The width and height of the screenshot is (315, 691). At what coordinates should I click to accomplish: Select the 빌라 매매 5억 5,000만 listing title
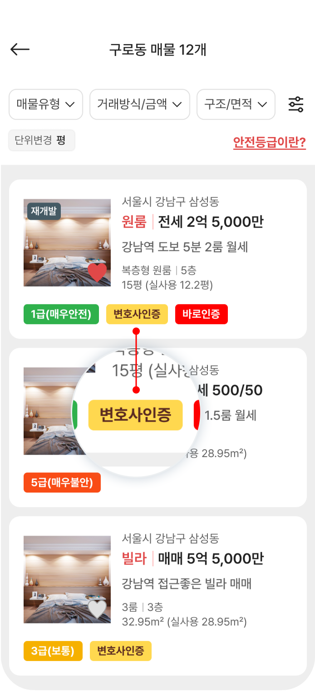click(x=192, y=559)
